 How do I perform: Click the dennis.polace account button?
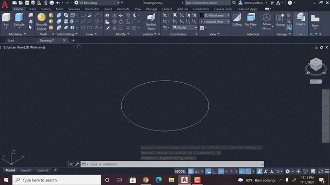[253, 3]
